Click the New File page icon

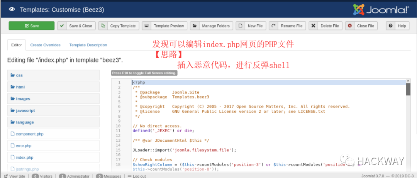[241, 26]
